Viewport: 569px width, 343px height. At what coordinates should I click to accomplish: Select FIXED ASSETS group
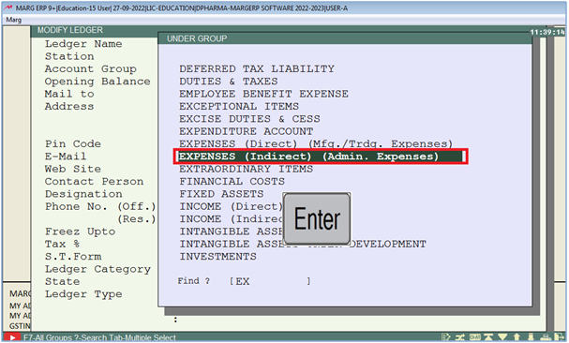point(221,194)
